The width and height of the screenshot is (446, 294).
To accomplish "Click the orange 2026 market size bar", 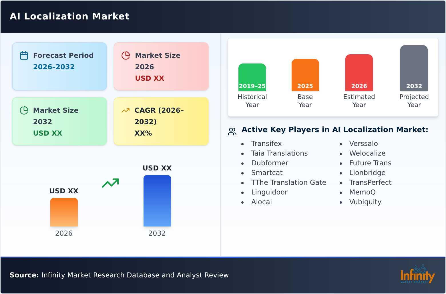I will 64,212.
